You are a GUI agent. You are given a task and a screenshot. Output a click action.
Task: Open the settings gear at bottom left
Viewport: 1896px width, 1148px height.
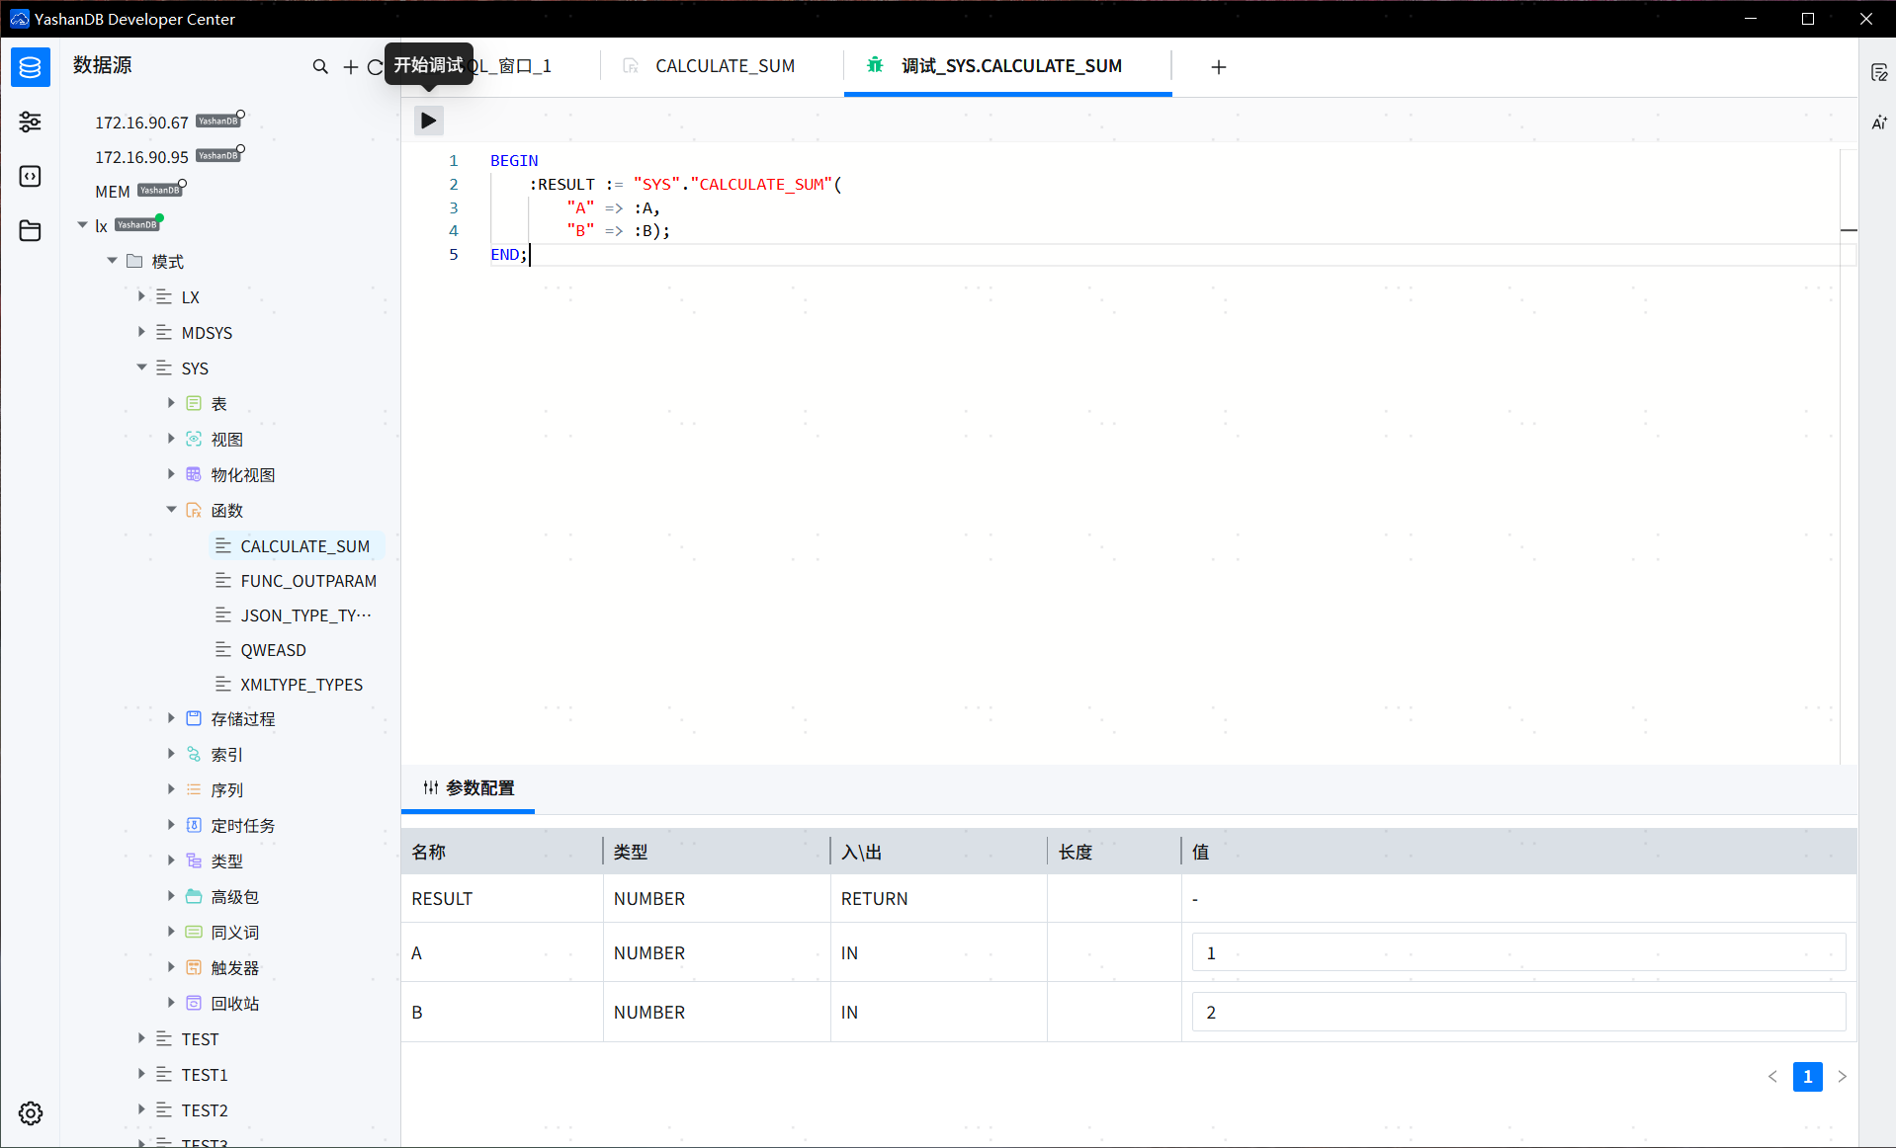click(x=30, y=1113)
